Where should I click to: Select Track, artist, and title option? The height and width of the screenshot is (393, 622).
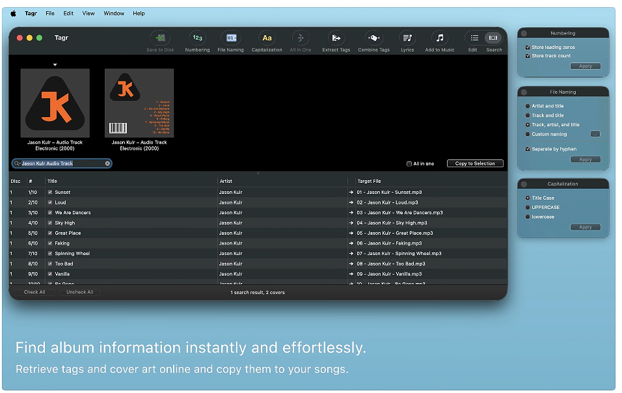528,125
